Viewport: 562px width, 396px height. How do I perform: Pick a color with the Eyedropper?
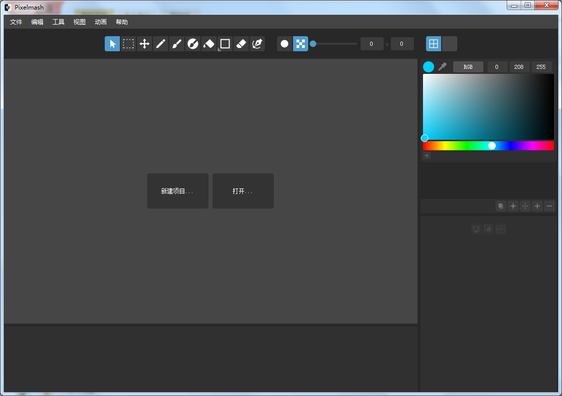tap(442, 66)
